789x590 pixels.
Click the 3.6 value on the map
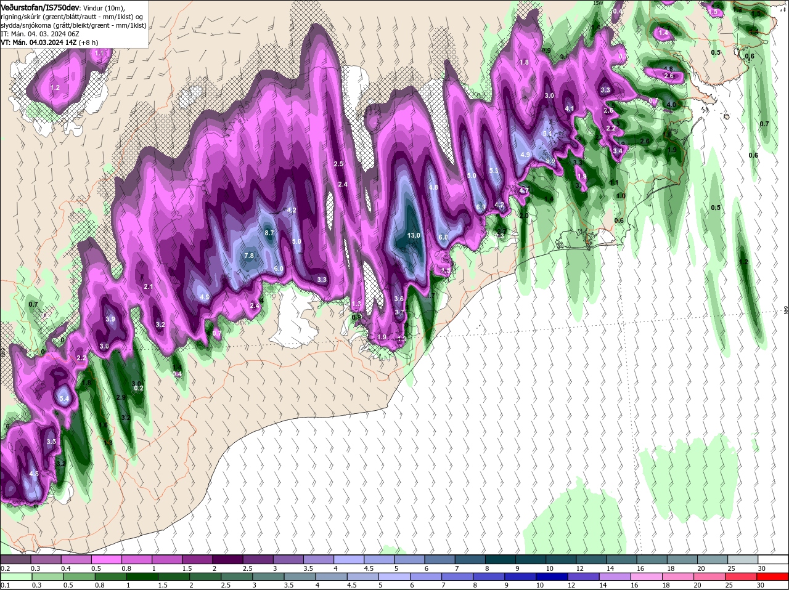tap(399, 299)
